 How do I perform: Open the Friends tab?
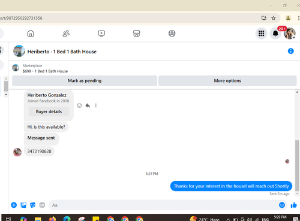(x=66, y=34)
